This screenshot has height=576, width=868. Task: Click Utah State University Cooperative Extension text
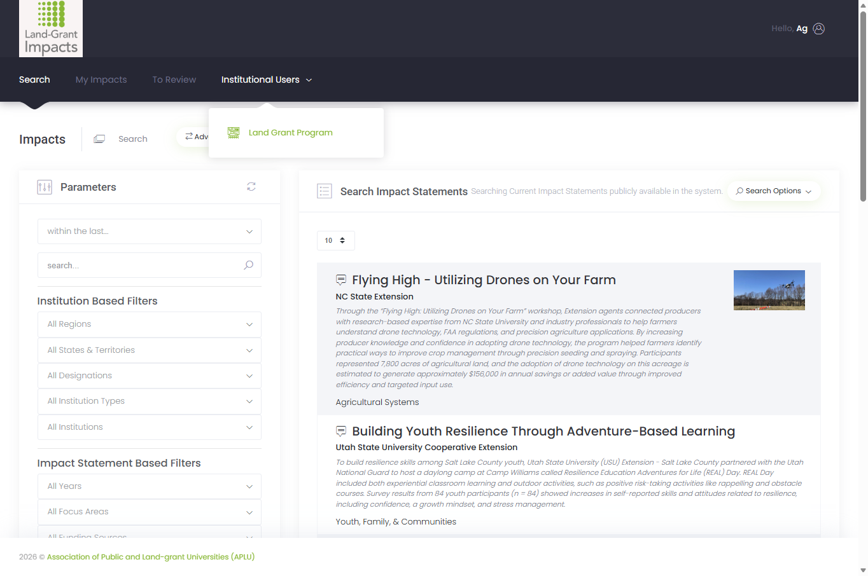pyautogui.click(x=427, y=448)
